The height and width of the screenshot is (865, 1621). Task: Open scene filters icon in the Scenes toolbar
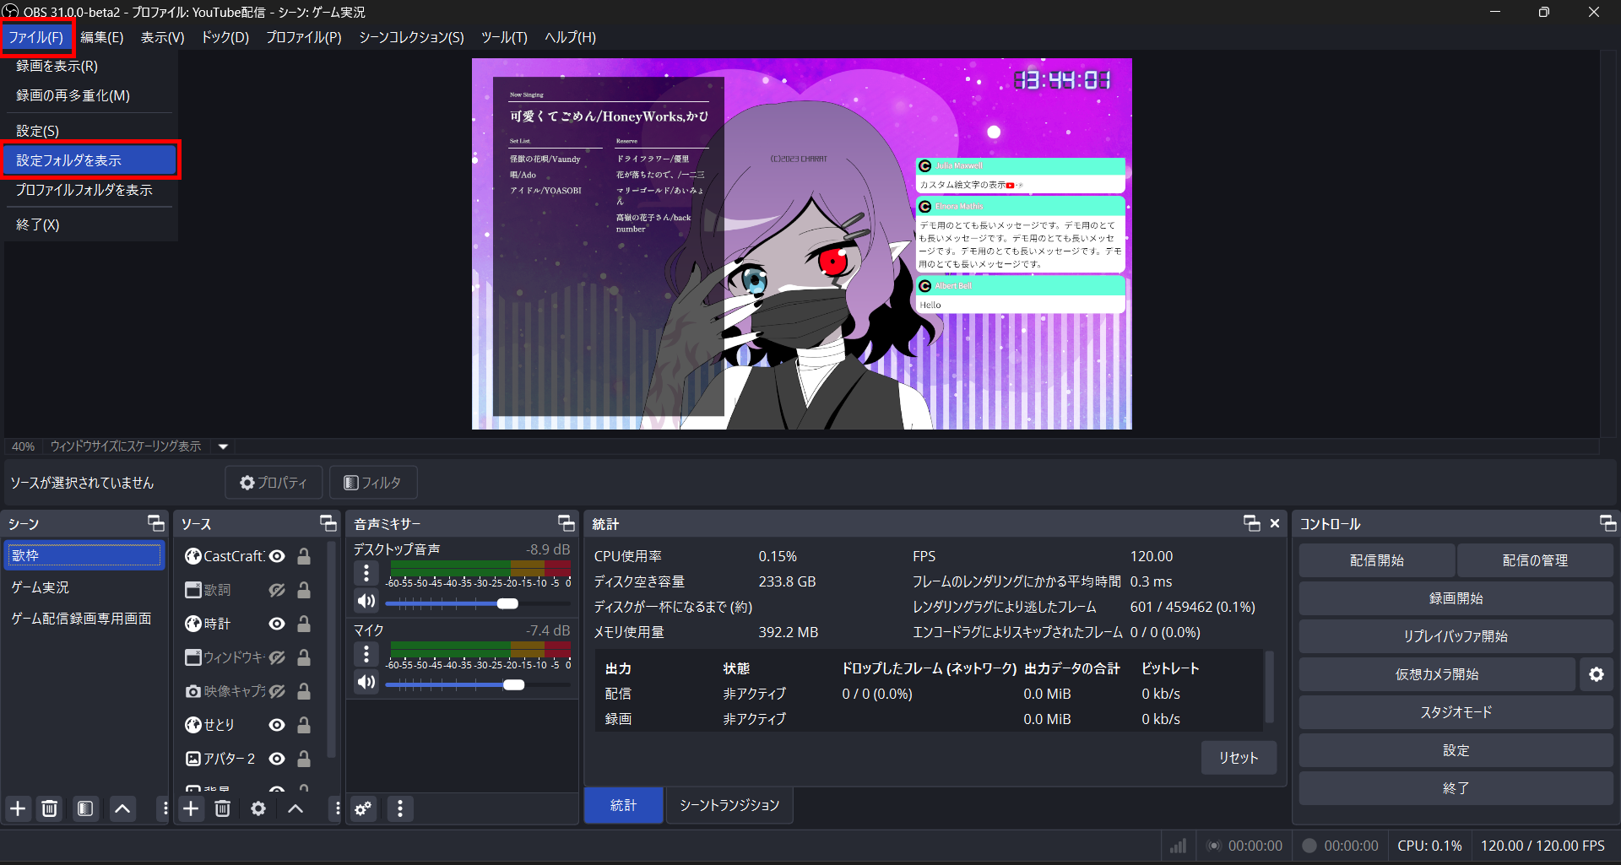tap(85, 808)
